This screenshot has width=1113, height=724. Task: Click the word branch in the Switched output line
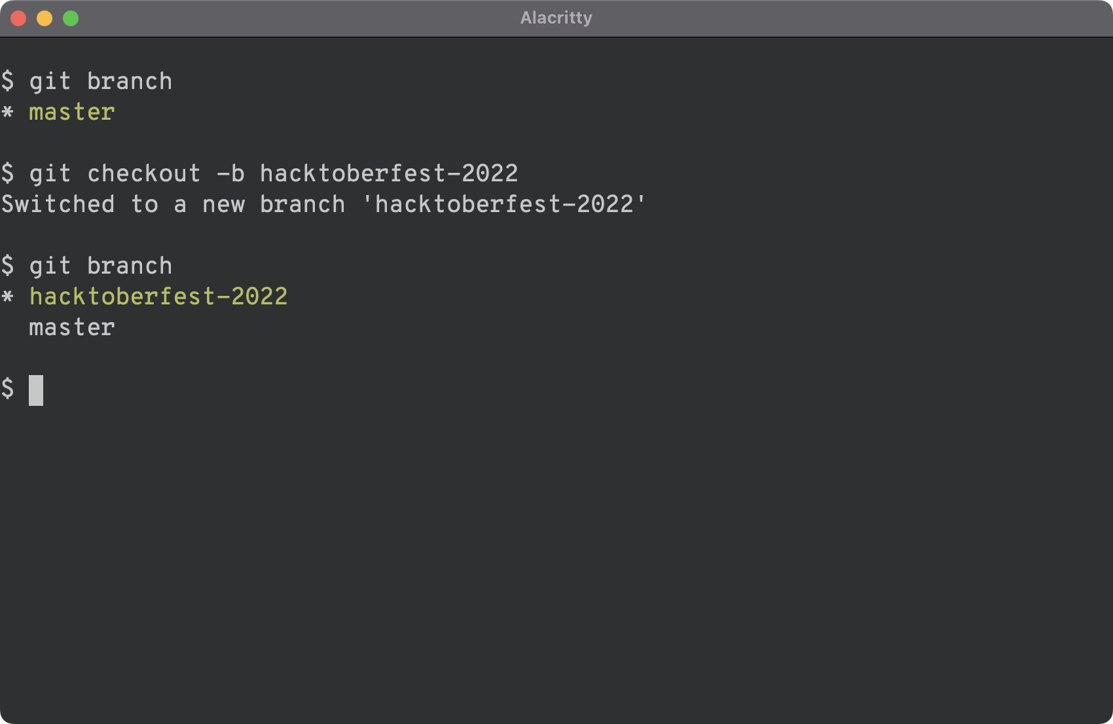click(302, 204)
